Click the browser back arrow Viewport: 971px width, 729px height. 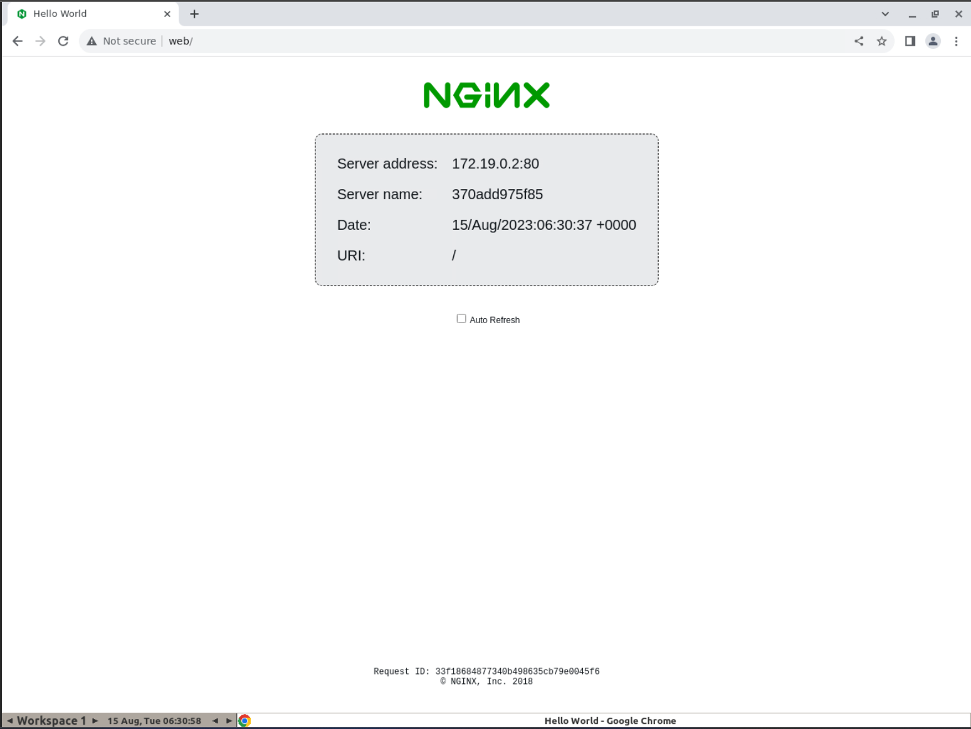coord(18,41)
